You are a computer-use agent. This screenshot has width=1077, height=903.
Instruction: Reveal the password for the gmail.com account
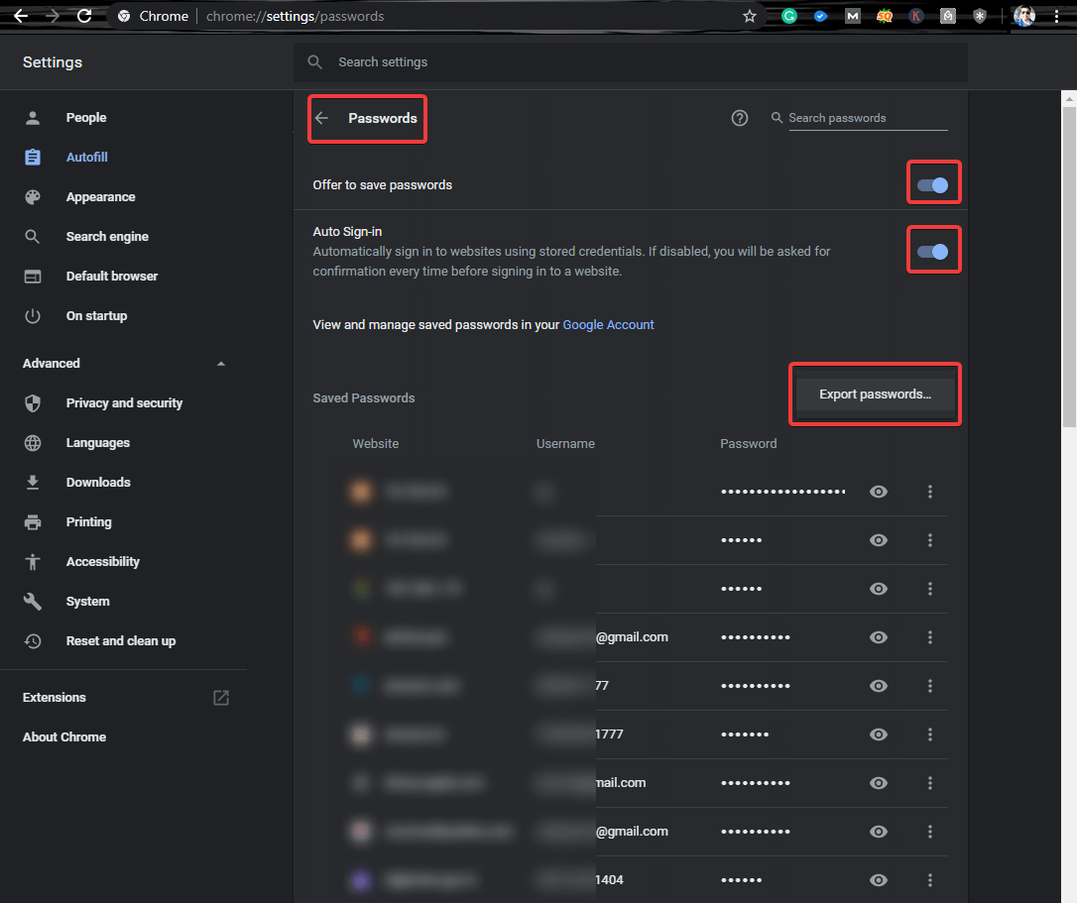coord(879,637)
